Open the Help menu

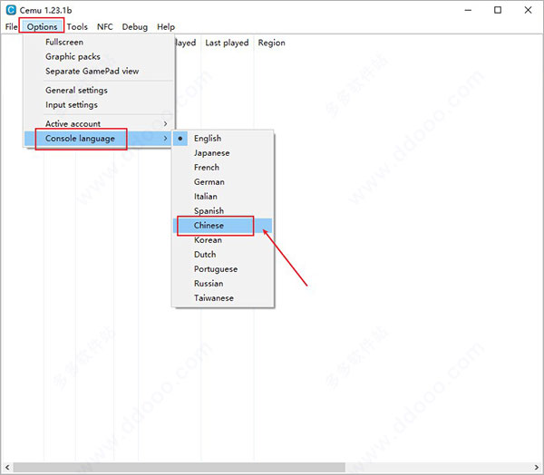point(166,26)
